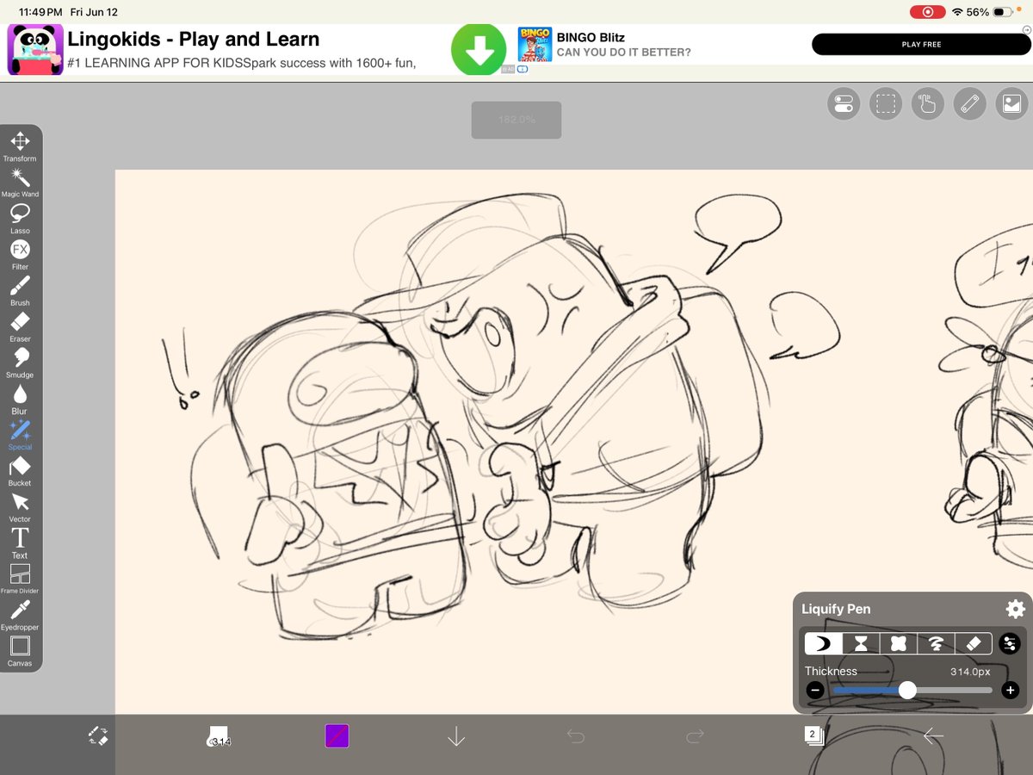Select the Smudge tool
This screenshot has height=775, width=1033.
[x=20, y=363]
